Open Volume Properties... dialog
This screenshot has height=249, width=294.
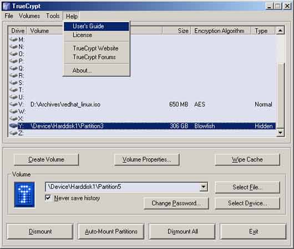pos(147,159)
